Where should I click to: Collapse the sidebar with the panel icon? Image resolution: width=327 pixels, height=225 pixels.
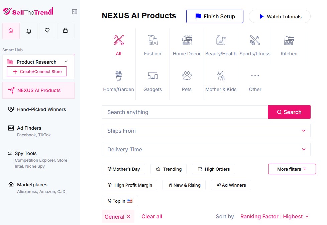[74, 11]
